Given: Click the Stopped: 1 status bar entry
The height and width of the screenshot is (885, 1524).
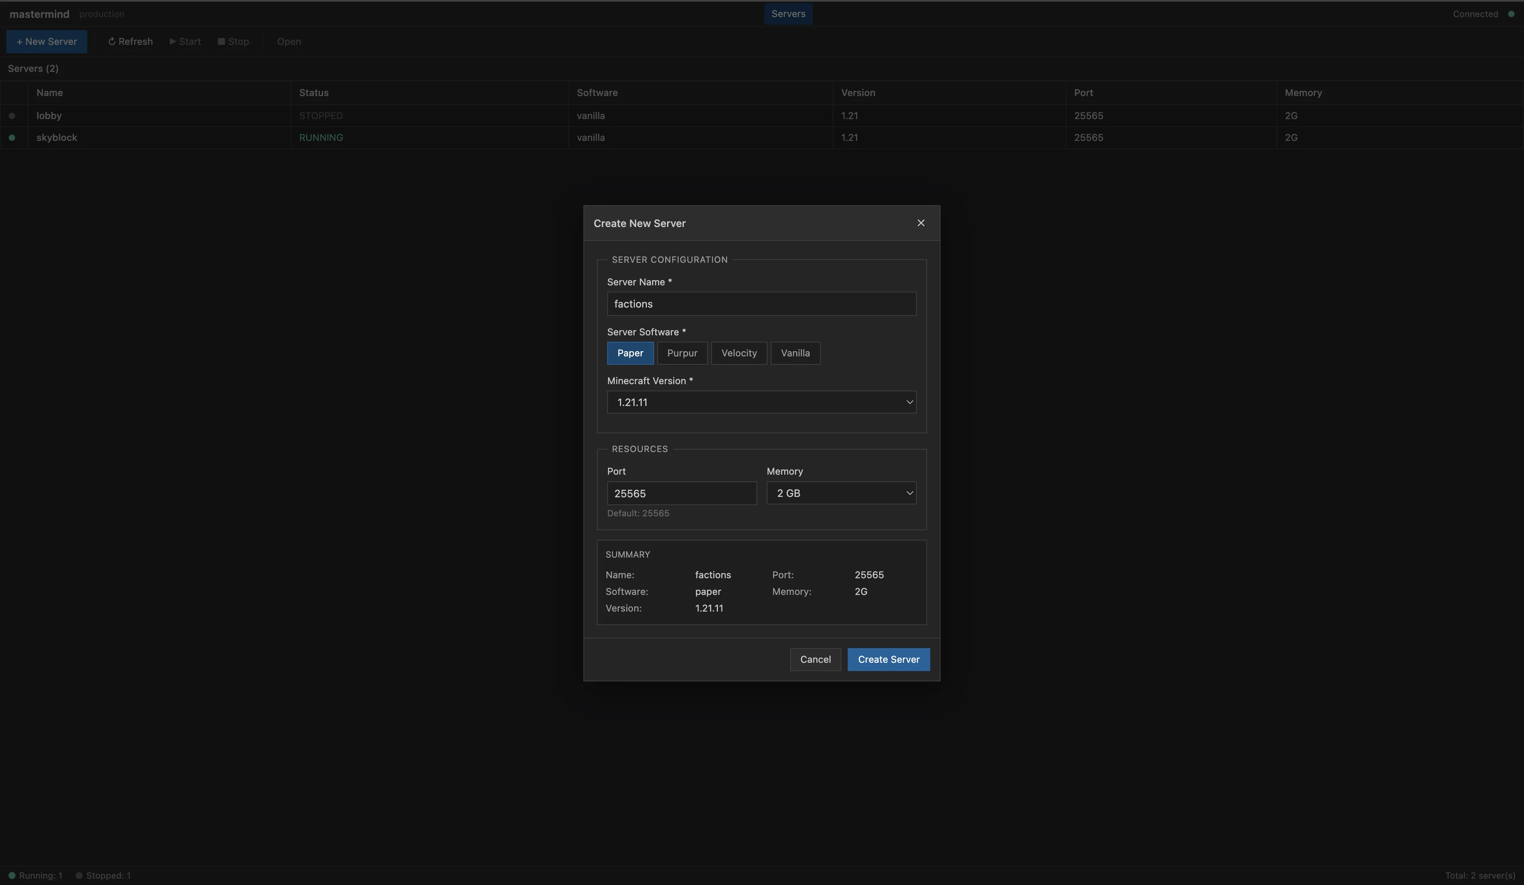Looking at the screenshot, I should (103, 875).
